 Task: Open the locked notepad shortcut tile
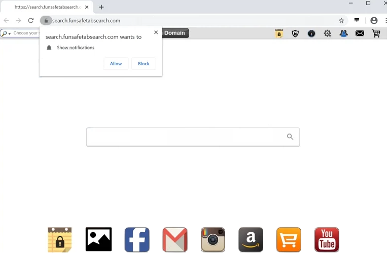(60, 240)
